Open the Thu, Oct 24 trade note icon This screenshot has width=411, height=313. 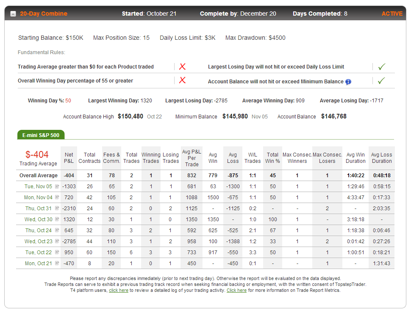tap(57, 230)
